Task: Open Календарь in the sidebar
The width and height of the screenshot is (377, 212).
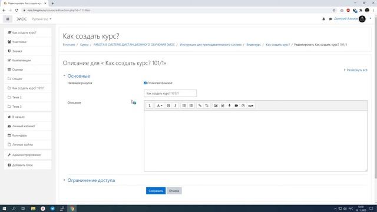Action: coord(28,135)
